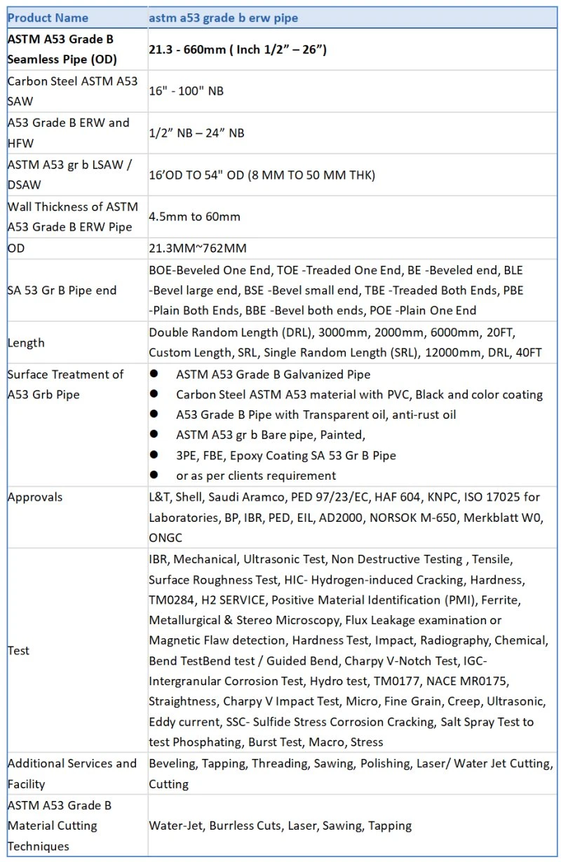Image resolution: width=561 pixels, height=862 pixels.
Task: Select the 'OD' row label
Action: point(15,248)
